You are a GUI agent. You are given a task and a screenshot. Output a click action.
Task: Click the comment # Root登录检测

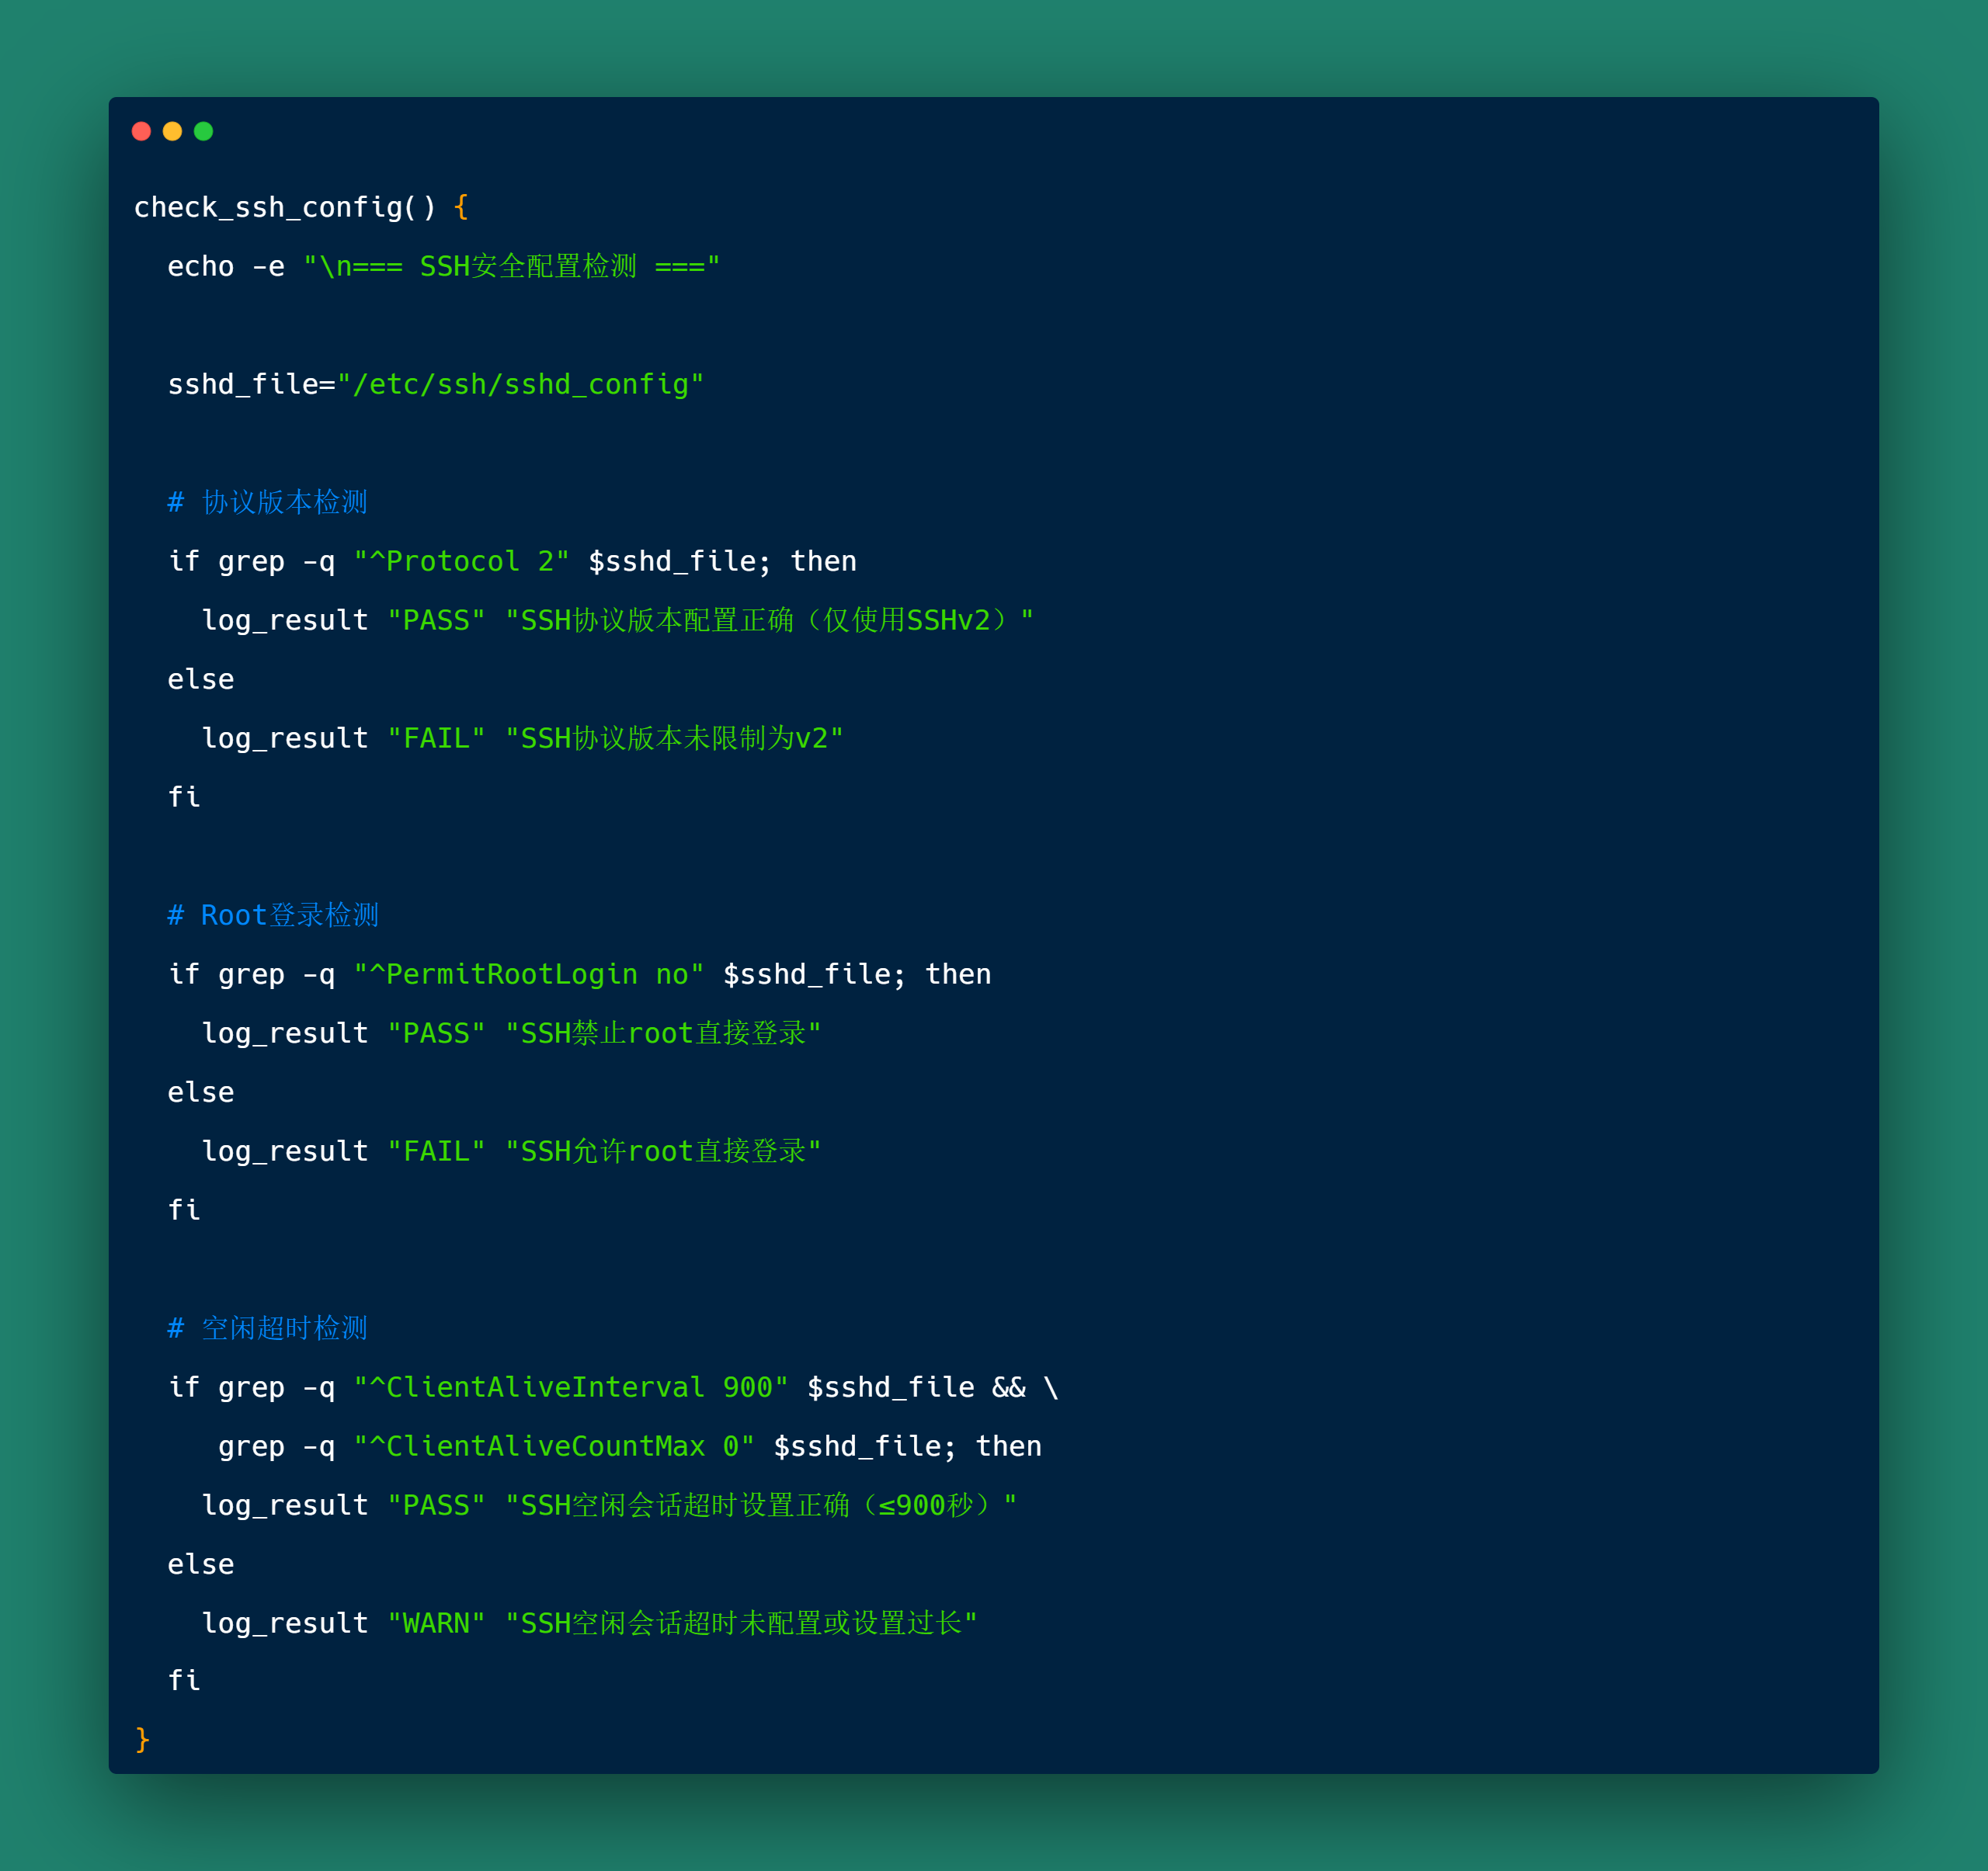click(273, 915)
